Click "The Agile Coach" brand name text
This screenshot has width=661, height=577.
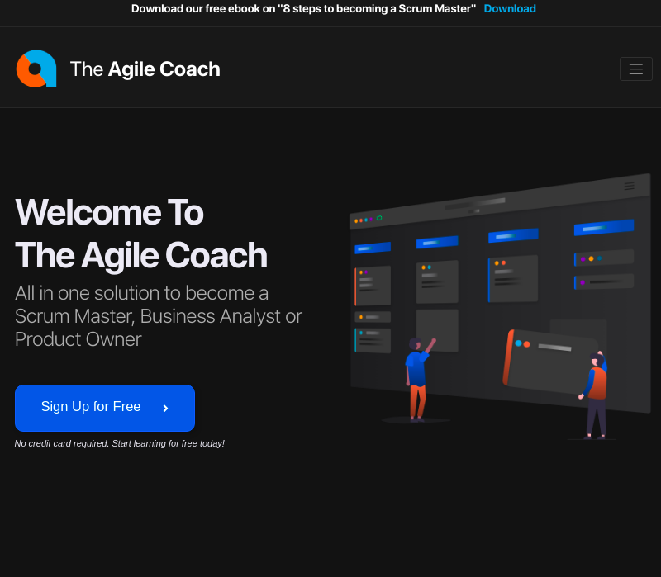[x=145, y=69]
